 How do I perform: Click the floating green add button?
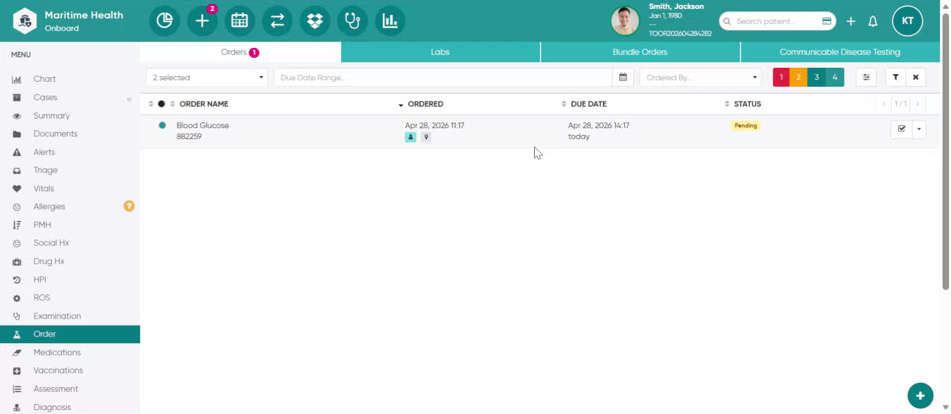click(920, 396)
